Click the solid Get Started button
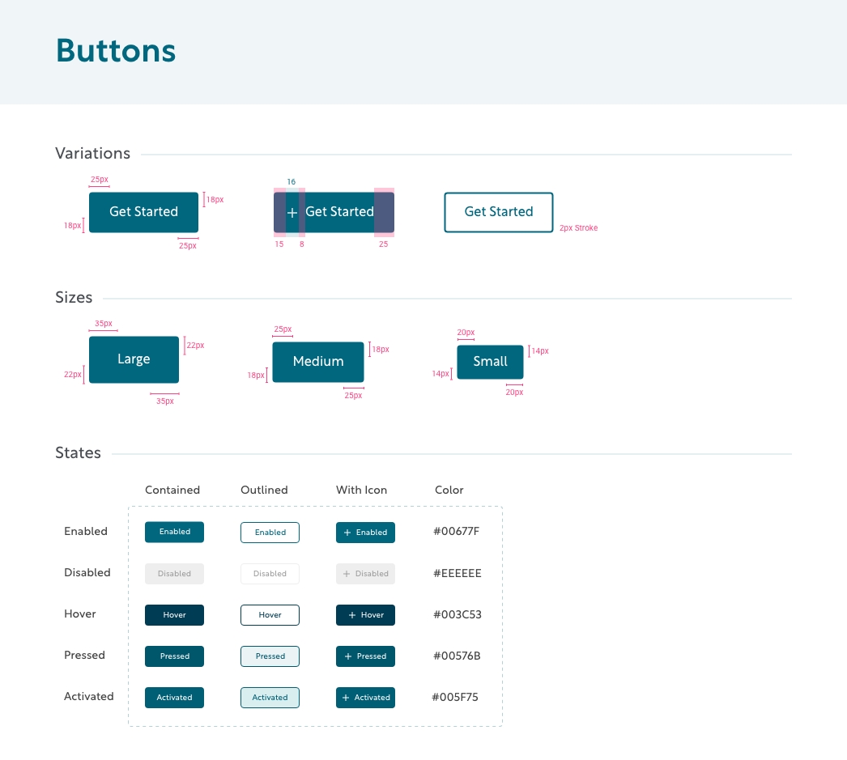The width and height of the screenshot is (847, 760). [143, 212]
